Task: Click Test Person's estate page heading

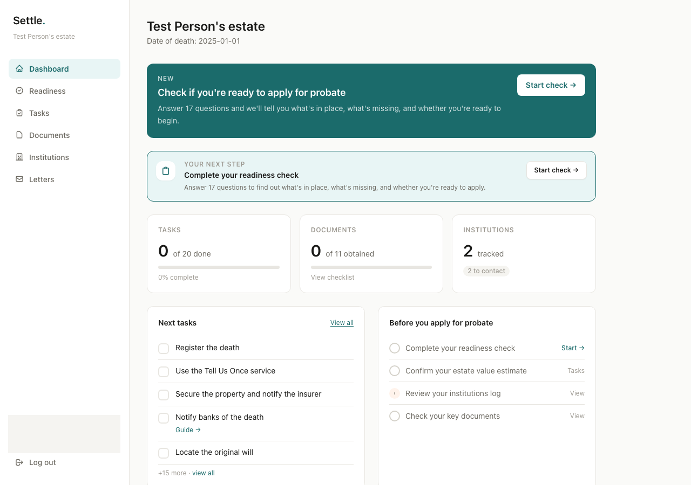Action: click(x=206, y=26)
